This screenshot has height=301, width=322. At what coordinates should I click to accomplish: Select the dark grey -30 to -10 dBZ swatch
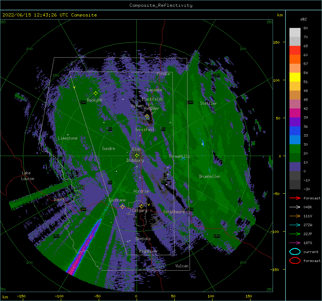tap(295, 185)
